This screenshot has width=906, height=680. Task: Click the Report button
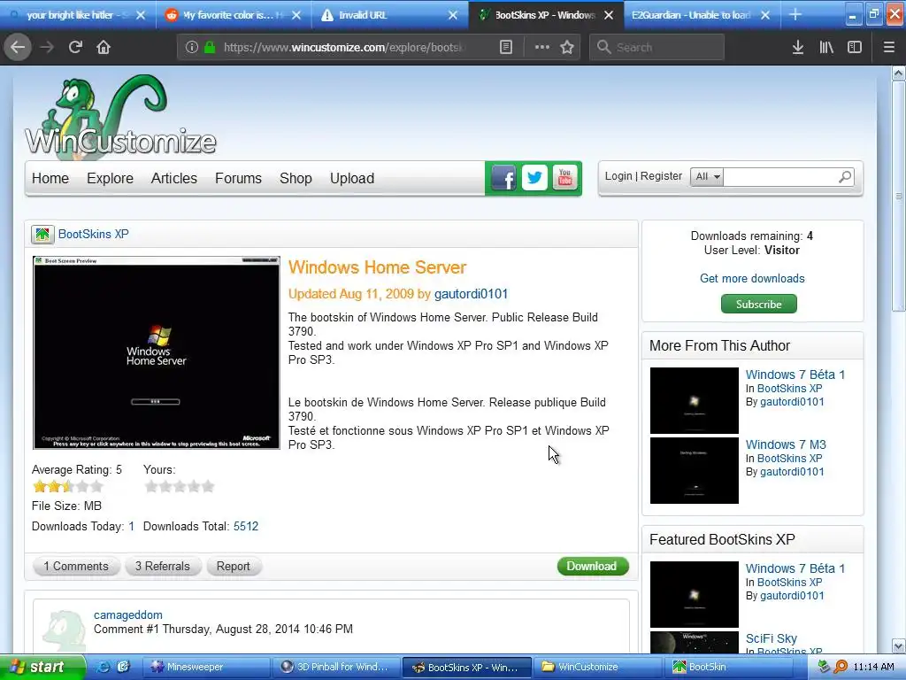click(234, 566)
